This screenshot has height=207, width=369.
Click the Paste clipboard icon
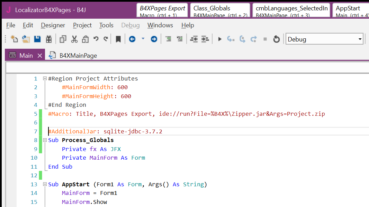(x=85, y=39)
